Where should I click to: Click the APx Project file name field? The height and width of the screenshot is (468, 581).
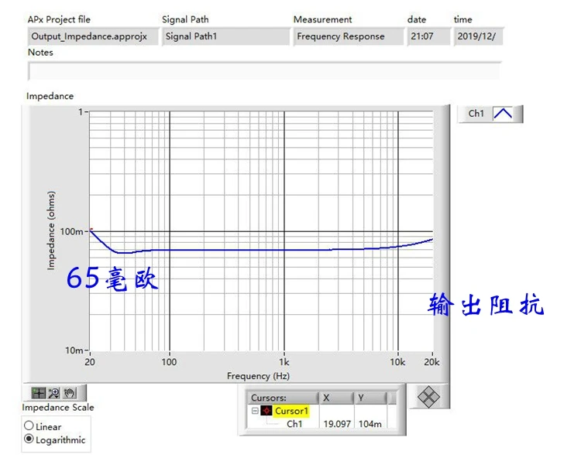(x=92, y=36)
